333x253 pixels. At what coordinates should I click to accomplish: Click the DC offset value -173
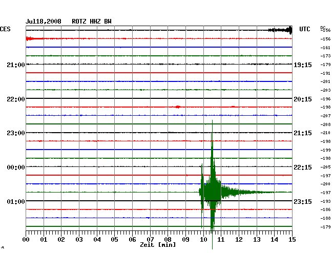[325, 56]
